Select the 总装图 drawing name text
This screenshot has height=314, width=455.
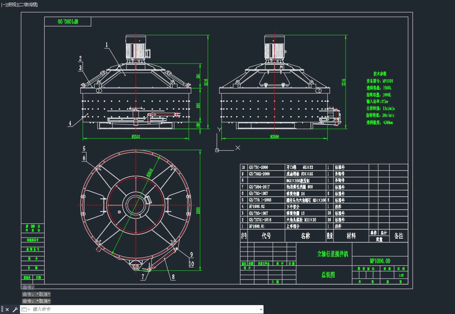coord(328,275)
